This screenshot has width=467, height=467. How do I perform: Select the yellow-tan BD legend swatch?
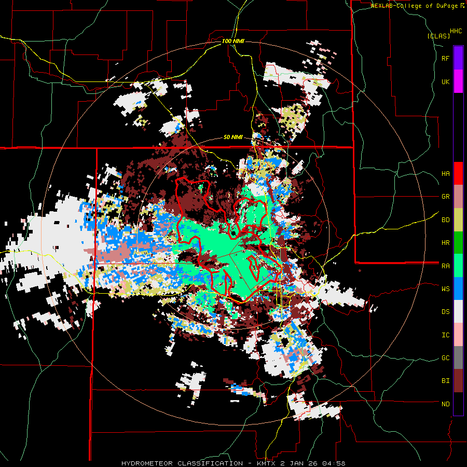[458, 220]
